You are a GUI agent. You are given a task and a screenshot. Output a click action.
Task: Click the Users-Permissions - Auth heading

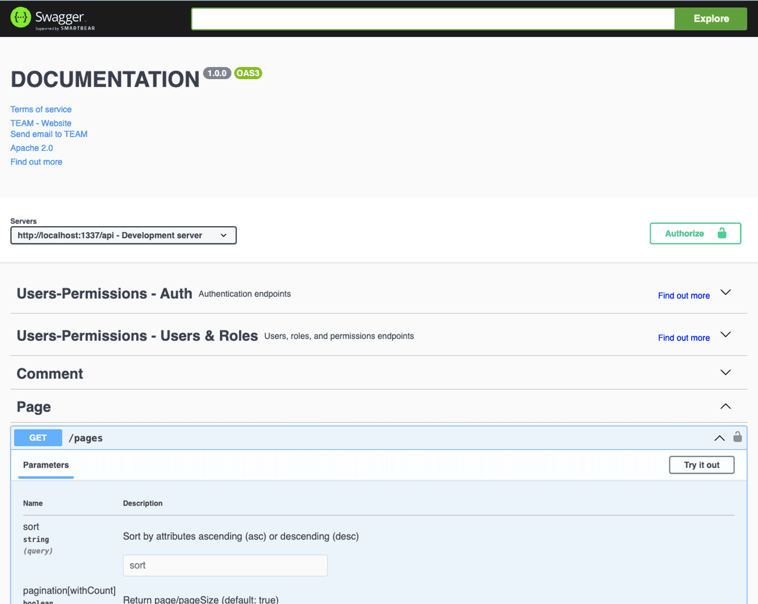pos(104,293)
